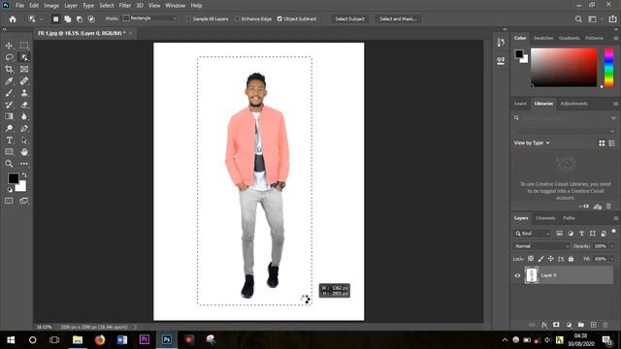Select the History Brush tool
This screenshot has width=621, height=349.
(9, 105)
